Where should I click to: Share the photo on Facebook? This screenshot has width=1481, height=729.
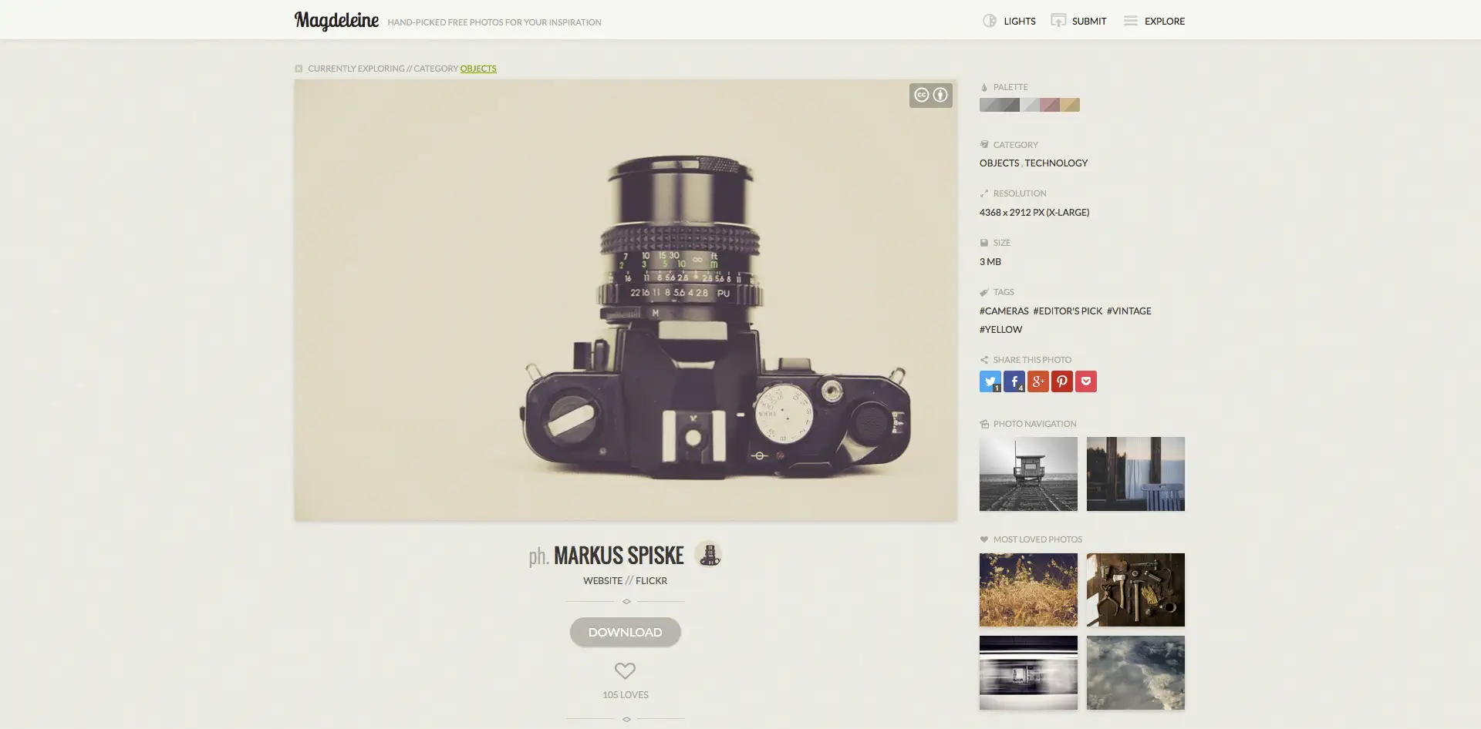pos(1014,381)
